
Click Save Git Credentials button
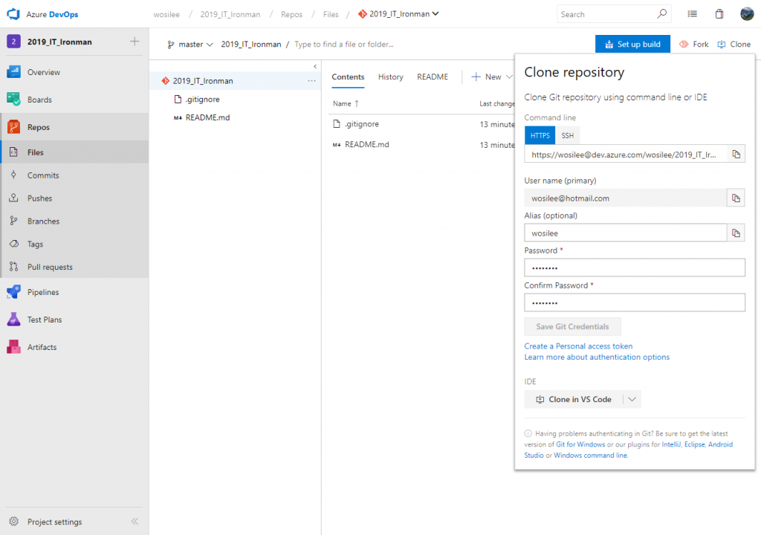click(x=572, y=327)
